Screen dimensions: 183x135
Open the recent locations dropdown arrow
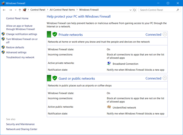tap(15, 10)
